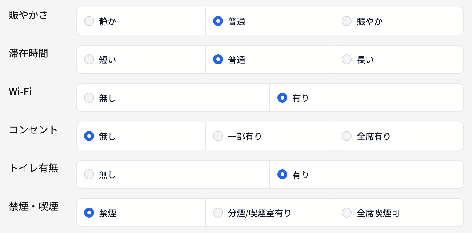
Task: Click the コンセント field label
Action: click(33, 130)
